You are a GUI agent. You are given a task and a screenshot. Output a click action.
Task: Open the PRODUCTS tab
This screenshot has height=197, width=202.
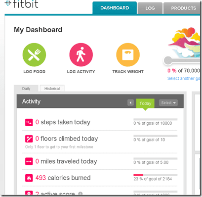coord(182,8)
